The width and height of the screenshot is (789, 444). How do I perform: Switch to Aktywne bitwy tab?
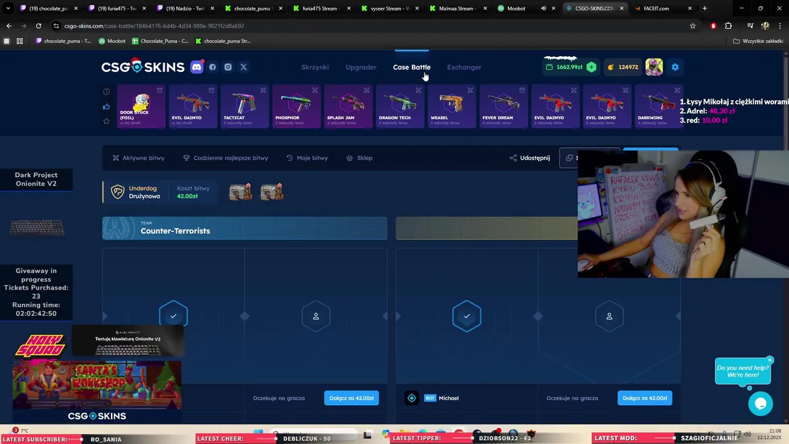click(138, 158)
